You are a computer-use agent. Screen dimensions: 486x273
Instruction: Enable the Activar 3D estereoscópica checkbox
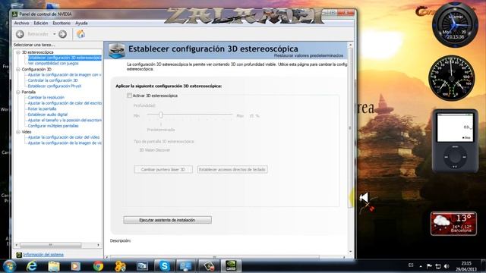pos(129,96)
